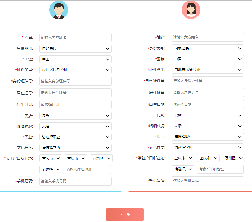Expand the bride's 国籍 dropdown
This screenshot has height=222, width=252.
208,59
